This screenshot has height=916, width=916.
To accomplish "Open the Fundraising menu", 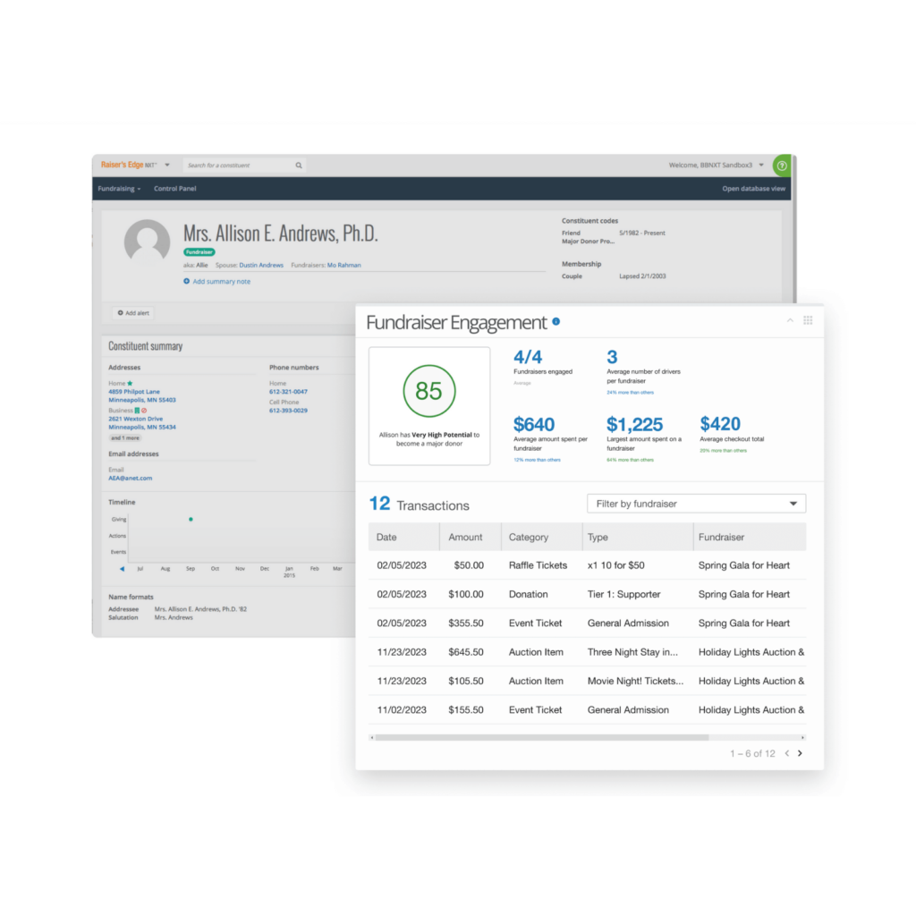I will click(119, 189).
